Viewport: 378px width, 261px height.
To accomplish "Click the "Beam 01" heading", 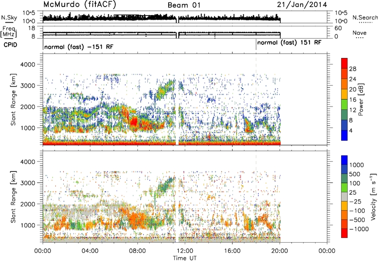I will click(x=184, y=5).
